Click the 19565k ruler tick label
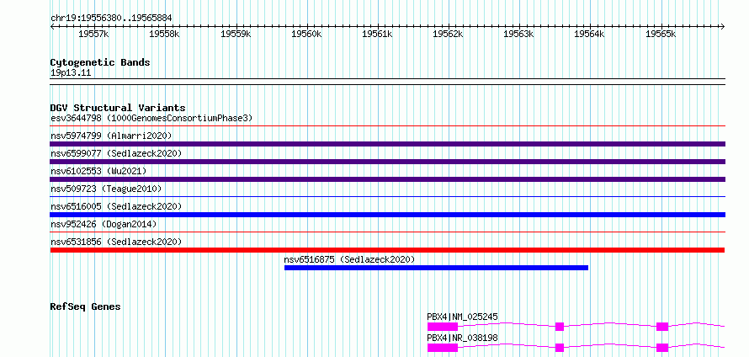Screen dimensions: 749x357 click(x=661, y=34)
